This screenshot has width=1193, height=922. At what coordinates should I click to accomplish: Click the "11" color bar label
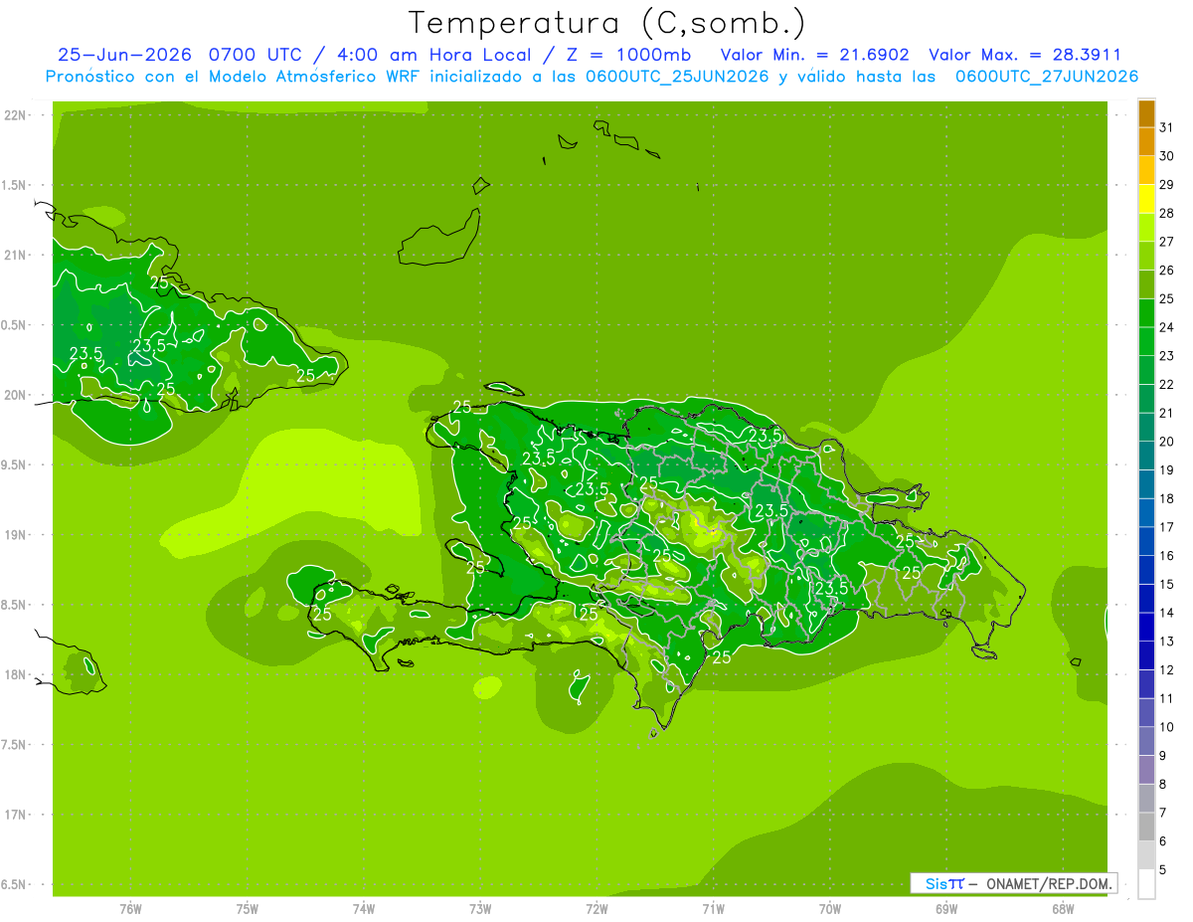[1167, 698]
